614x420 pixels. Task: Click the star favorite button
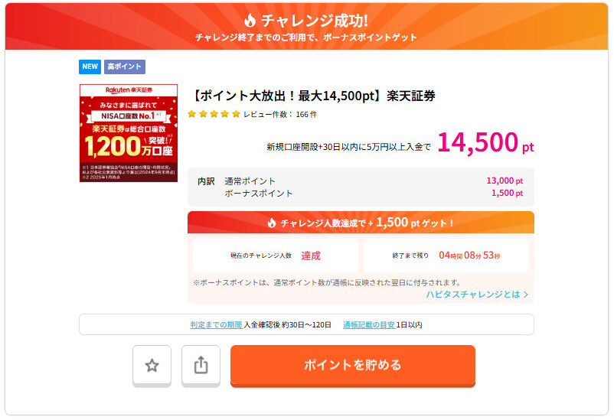152,366
